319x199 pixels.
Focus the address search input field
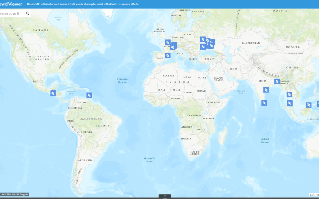12,13
